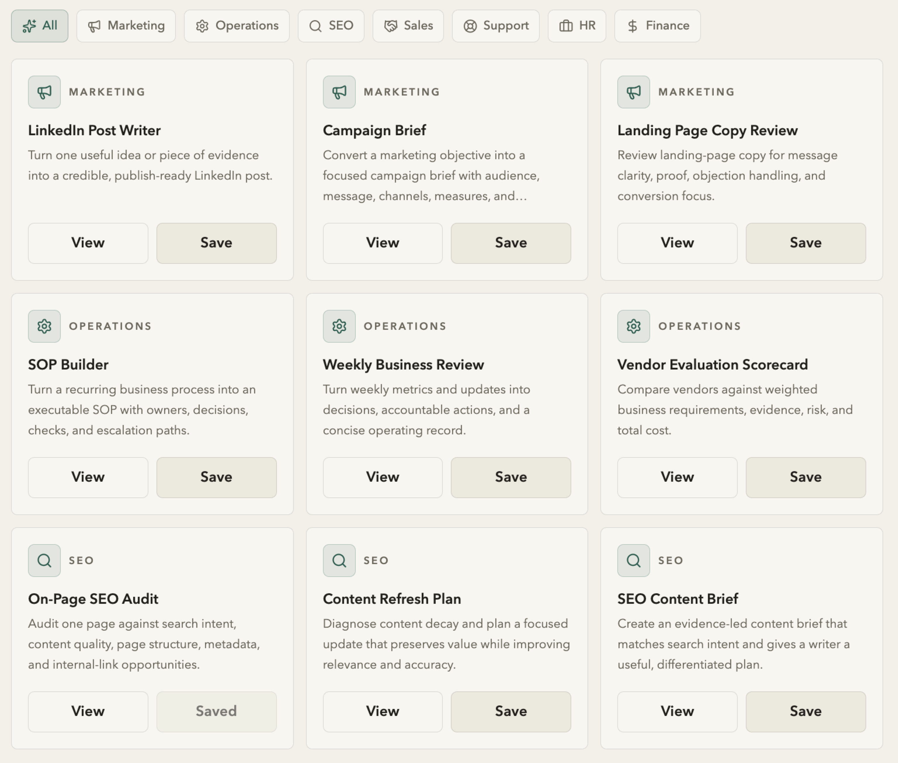This screenshot has width=898, height=763.
Task: Save the Content Refresh Plan template
Action: pos(510,712)
